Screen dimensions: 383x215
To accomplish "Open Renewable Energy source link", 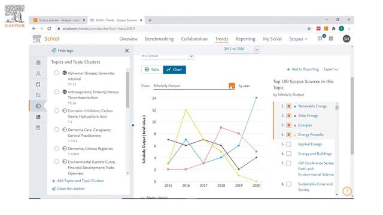I will (312, 106).
